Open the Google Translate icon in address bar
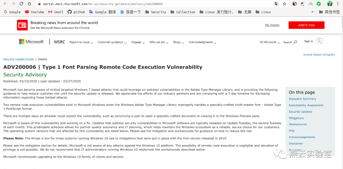This screenshot has width=343, height=169. tap(277, 4)
